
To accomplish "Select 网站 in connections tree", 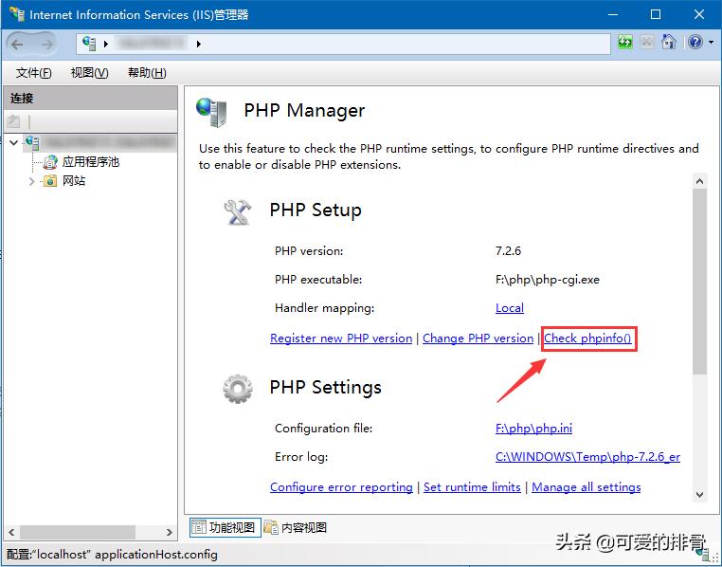I will pyautogui.click(x=74, y=180).
